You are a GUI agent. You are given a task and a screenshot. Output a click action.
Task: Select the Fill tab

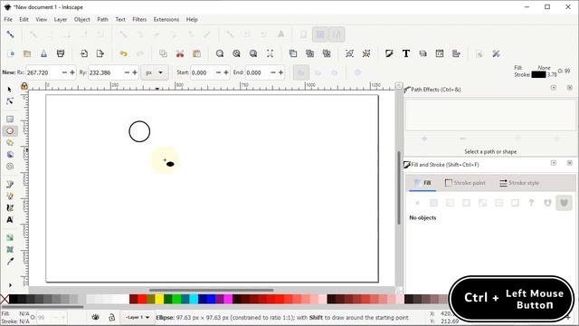click(x=422, y=183)
